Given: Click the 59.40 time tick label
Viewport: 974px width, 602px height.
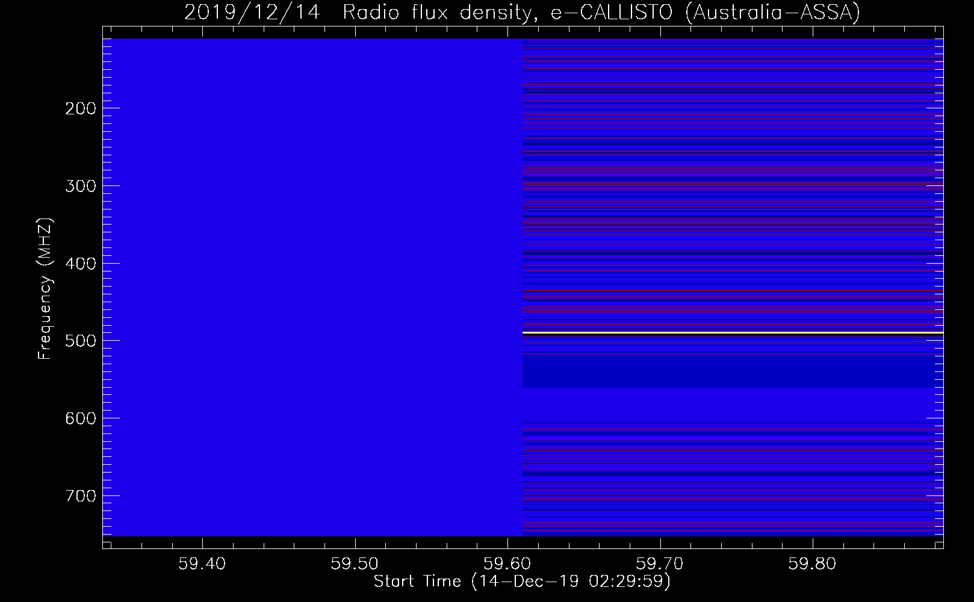Looking at the screenshot, I should [x=202, y=563].
